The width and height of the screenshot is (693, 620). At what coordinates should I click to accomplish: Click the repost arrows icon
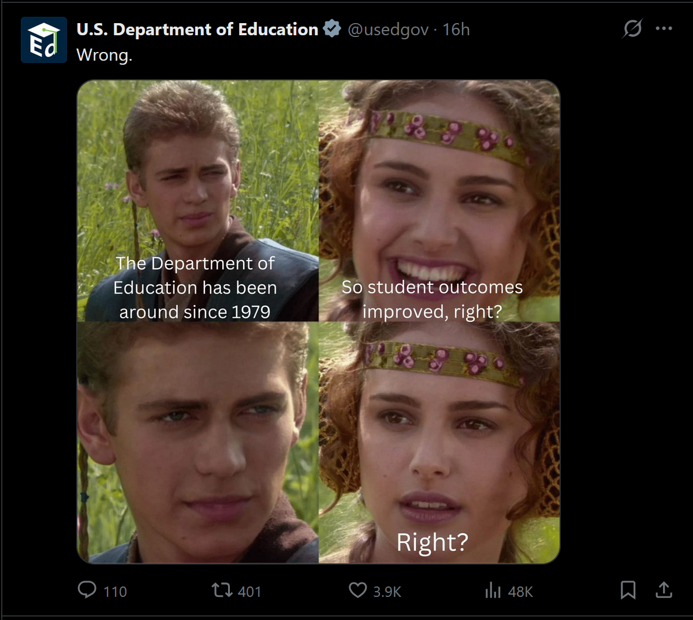tap(222, 590)
